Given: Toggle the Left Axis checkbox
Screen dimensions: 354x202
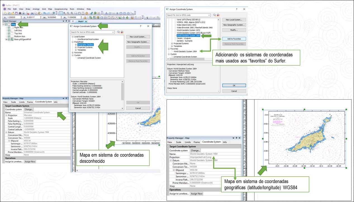Looking at the screenshot, I should [9, 30].
